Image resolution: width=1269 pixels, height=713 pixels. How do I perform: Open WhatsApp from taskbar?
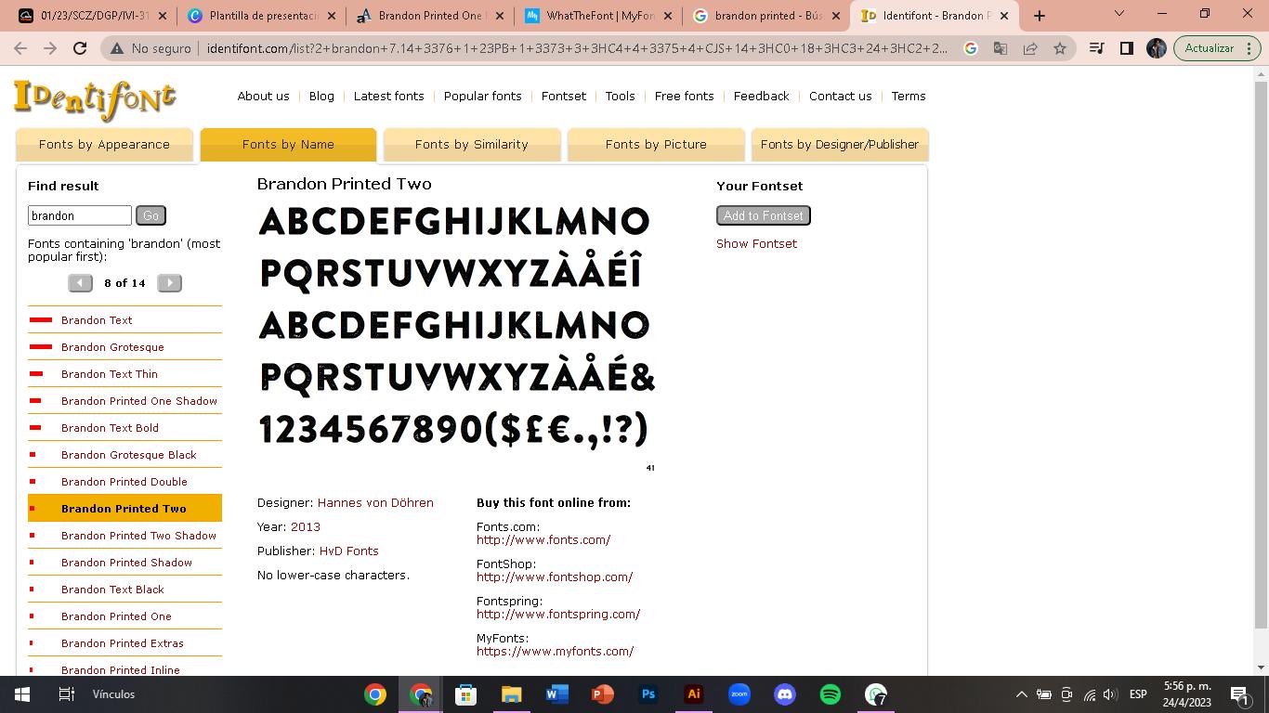[876, 694]
